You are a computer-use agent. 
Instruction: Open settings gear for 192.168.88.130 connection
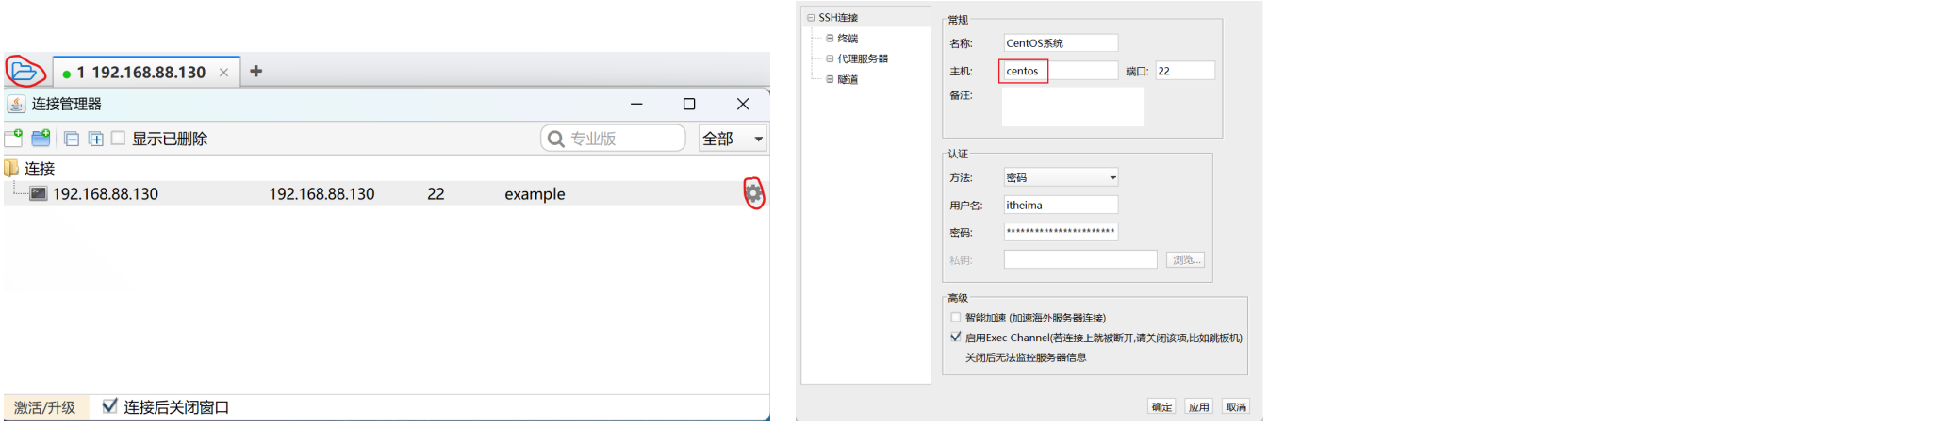[x=753, y=193]
